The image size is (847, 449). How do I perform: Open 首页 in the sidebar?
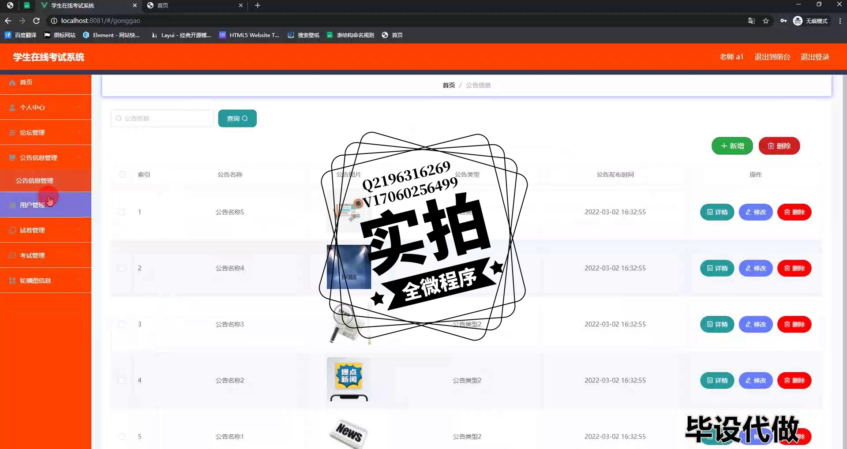click(45, 82)
